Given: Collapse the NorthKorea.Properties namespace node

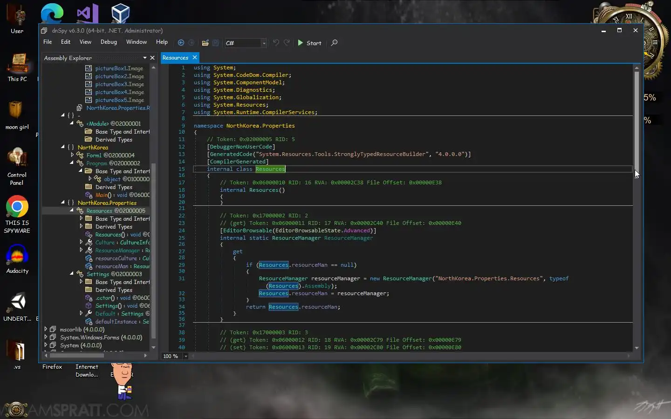Looking at the screenshot, I should [63, 203].
